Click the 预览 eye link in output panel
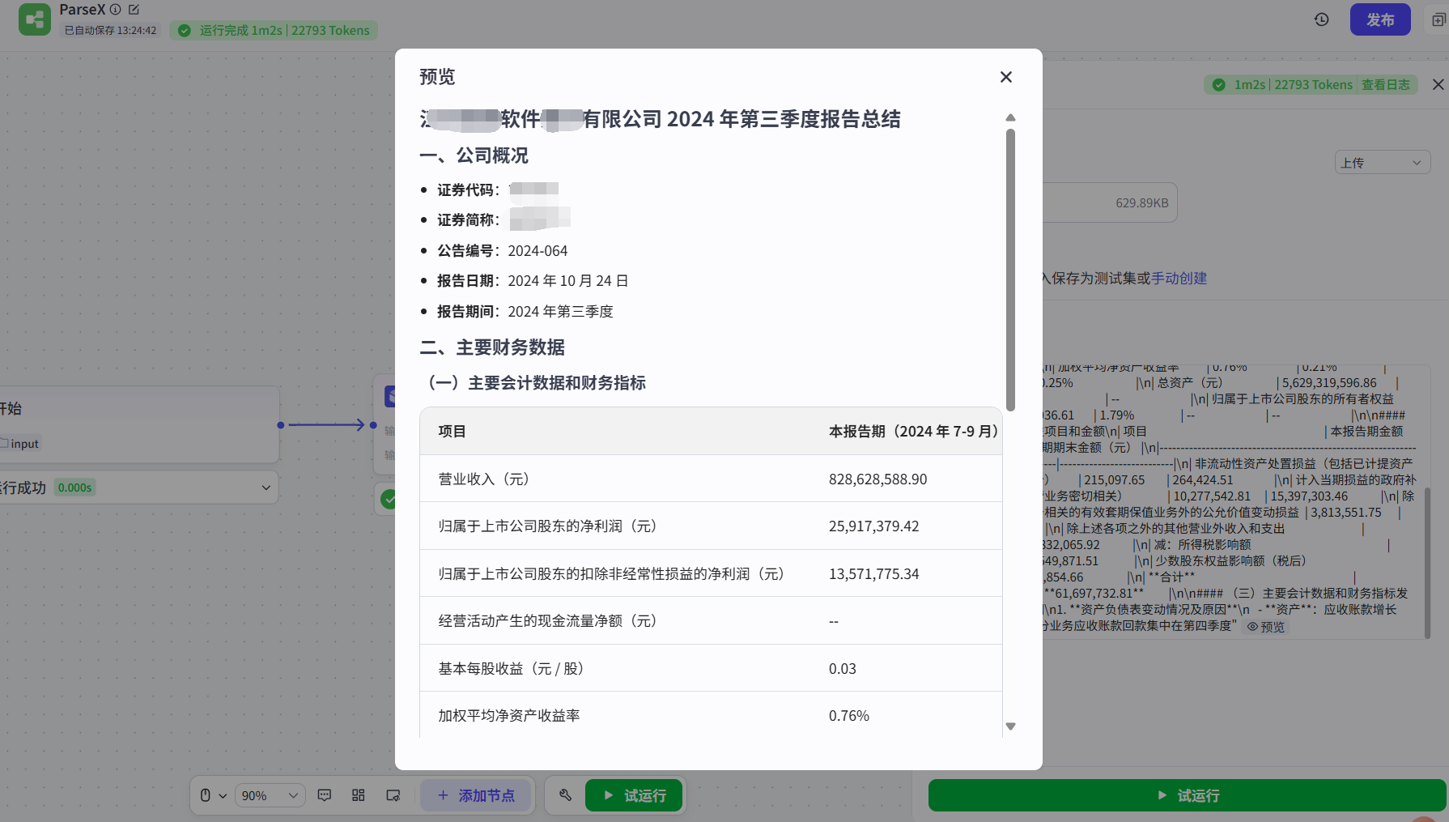 click(x=1266, y=627)
